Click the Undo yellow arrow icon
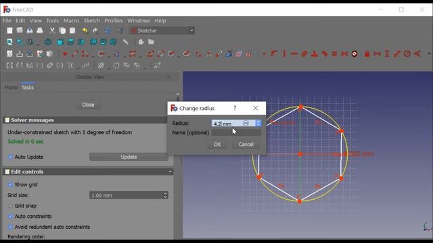 pyautogui.click(x=85, y=30)
